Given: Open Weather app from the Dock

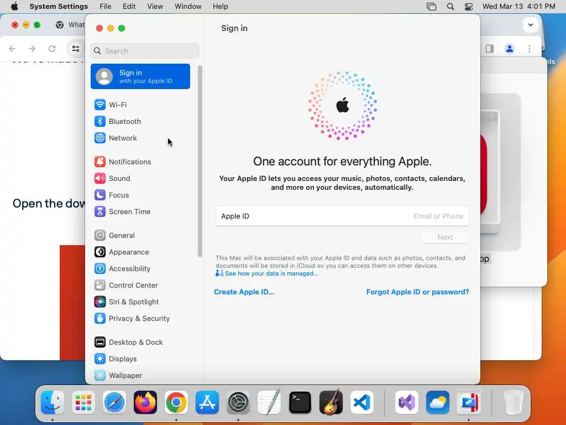Looking at the screenshot, I should pos(438,402).
